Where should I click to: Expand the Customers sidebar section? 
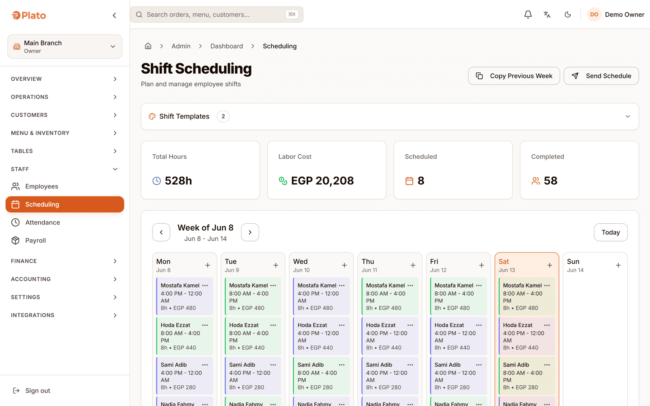[65, 115]
